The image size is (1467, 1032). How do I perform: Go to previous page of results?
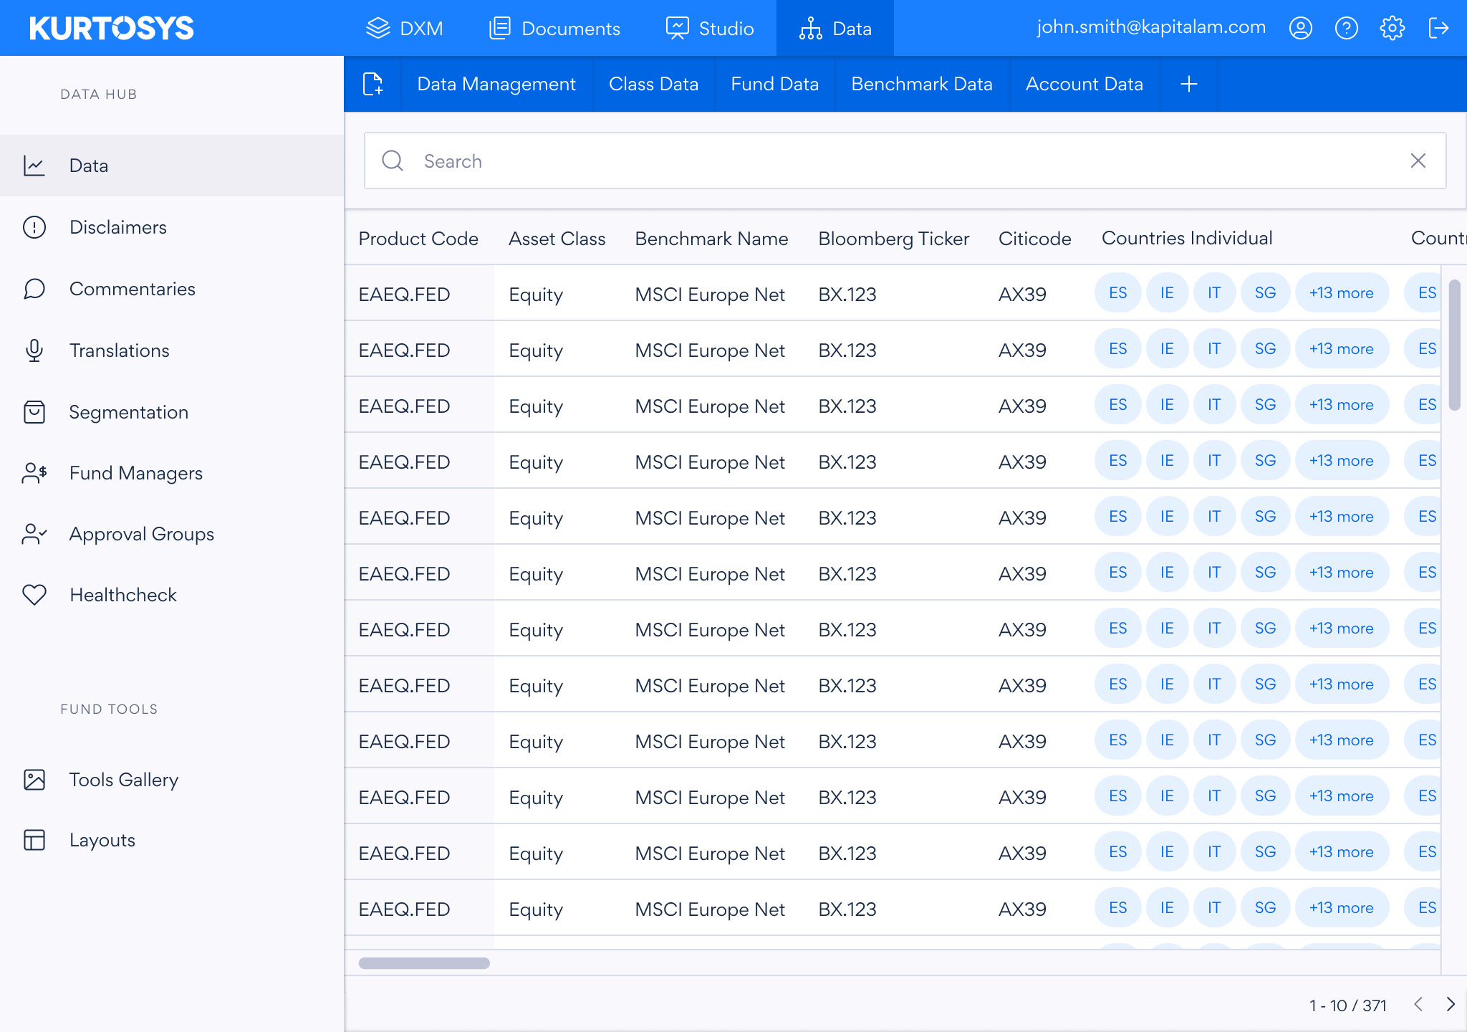(x=1418, y=1004)
